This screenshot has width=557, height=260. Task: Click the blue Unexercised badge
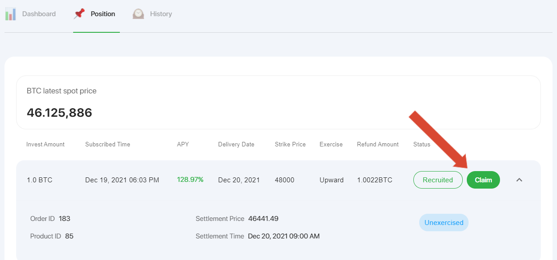tap(443, 223)
